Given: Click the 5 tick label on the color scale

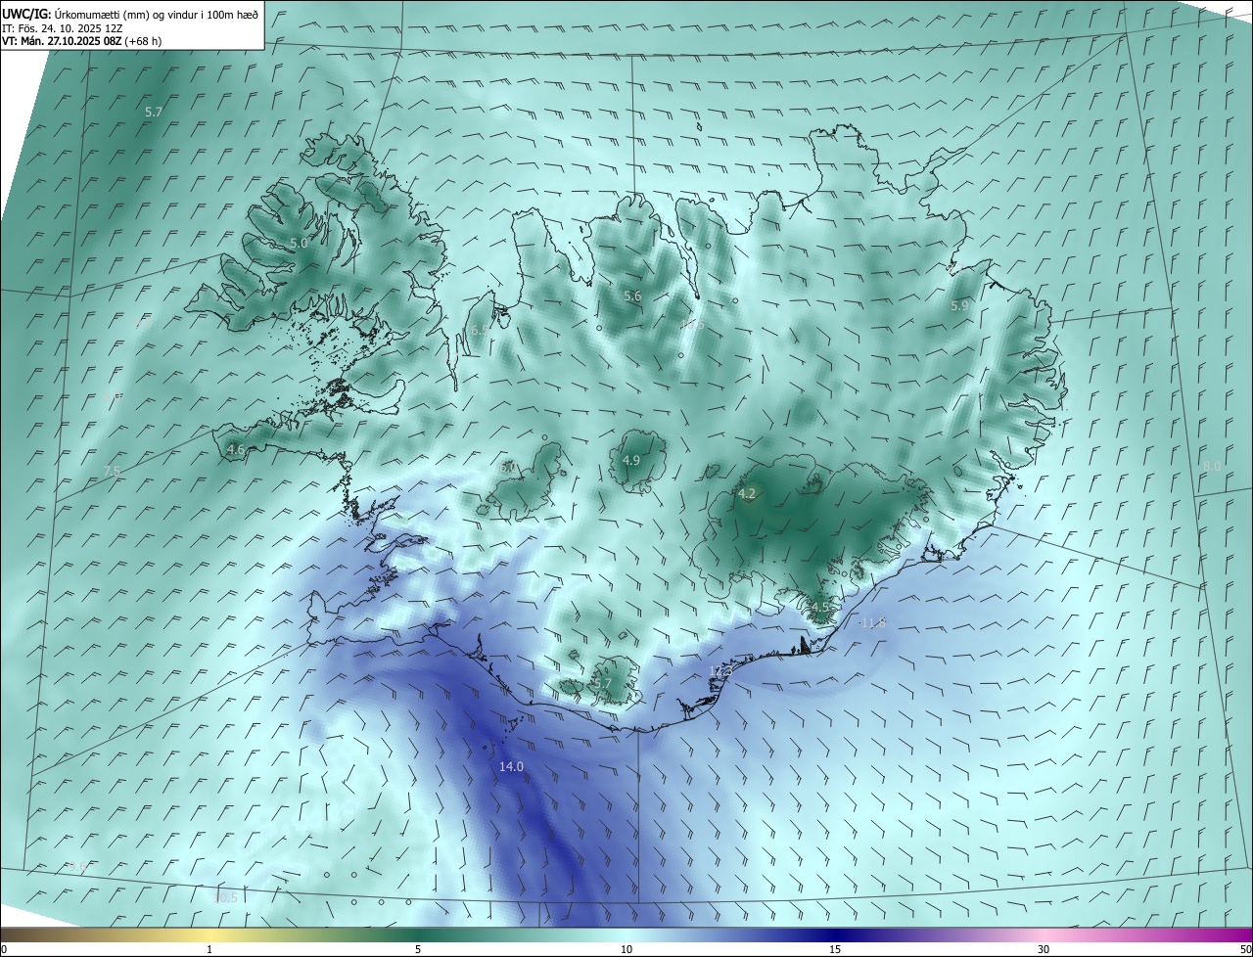Looking at the screenshot, I should (x=418, y=949).
